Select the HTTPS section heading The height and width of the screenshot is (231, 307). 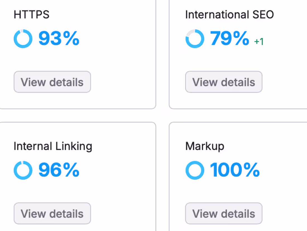tap(32, 15)
